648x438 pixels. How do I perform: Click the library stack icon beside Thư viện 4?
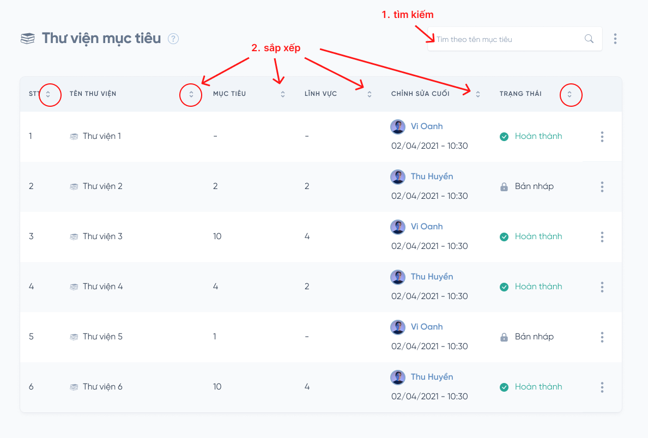(74, 287)
